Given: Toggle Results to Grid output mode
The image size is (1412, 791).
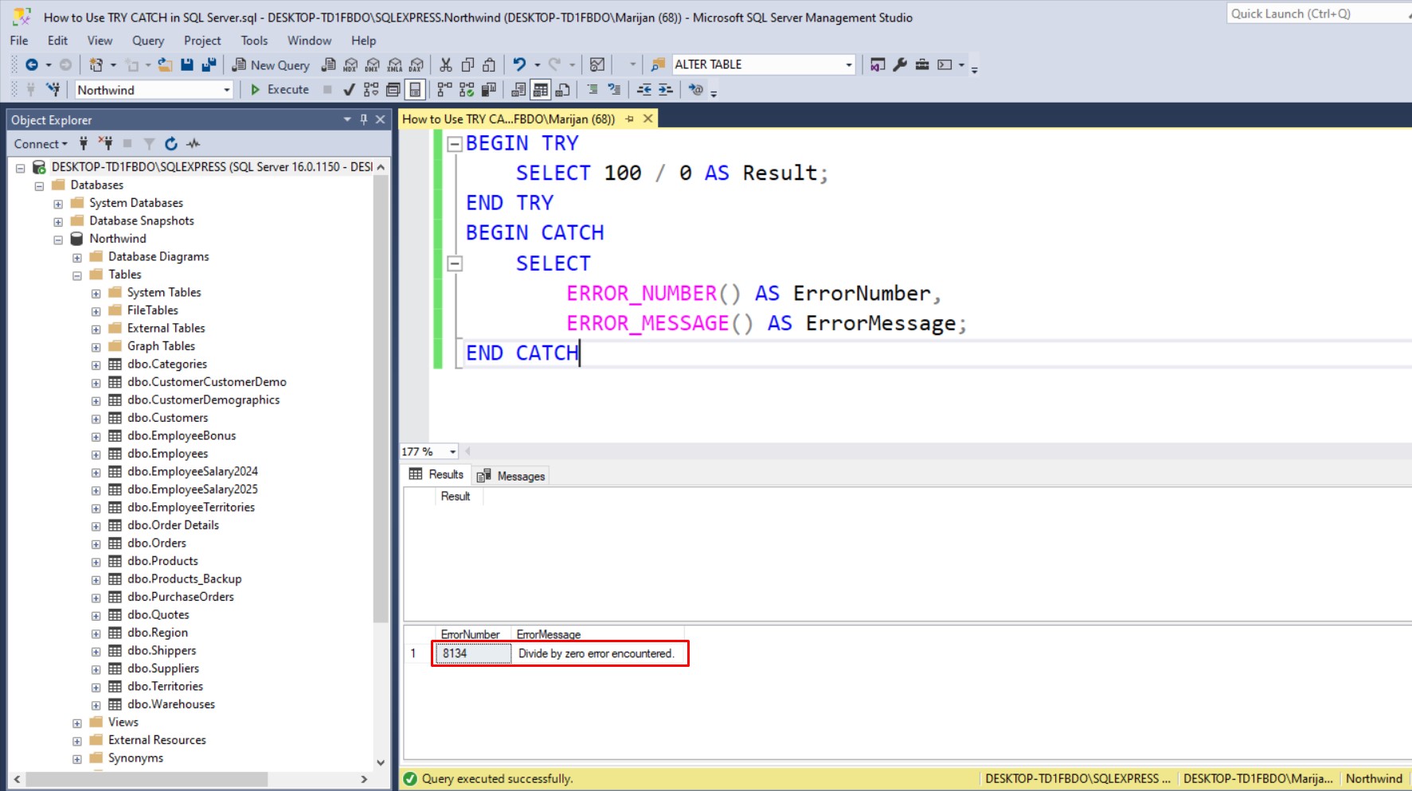Looking at the screenshot, I should tap(541, 90).
